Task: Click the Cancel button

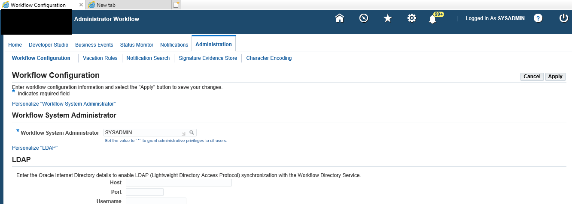Action: (532, 77)
